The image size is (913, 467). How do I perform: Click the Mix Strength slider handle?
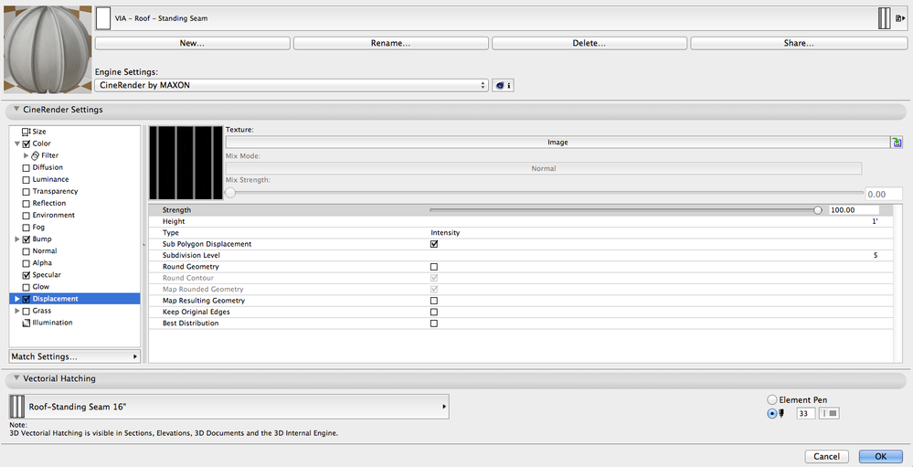(230, 193)
